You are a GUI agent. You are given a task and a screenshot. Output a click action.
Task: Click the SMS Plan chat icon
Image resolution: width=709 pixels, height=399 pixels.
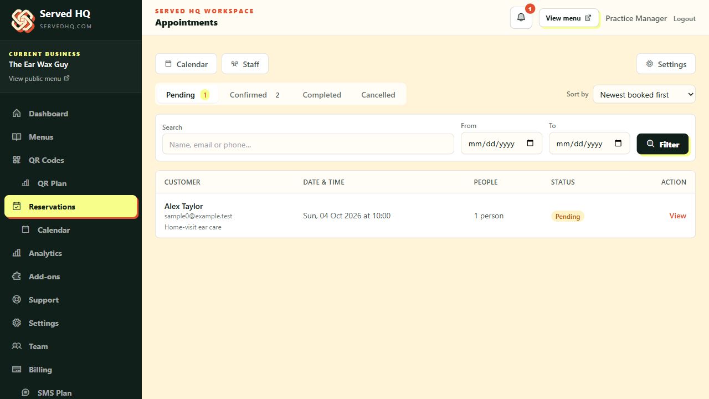tap(25, 393)
